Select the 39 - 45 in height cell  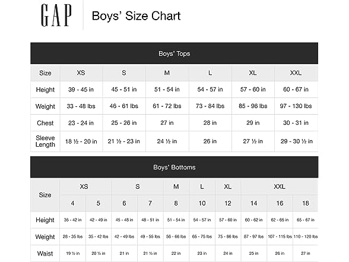81,89
